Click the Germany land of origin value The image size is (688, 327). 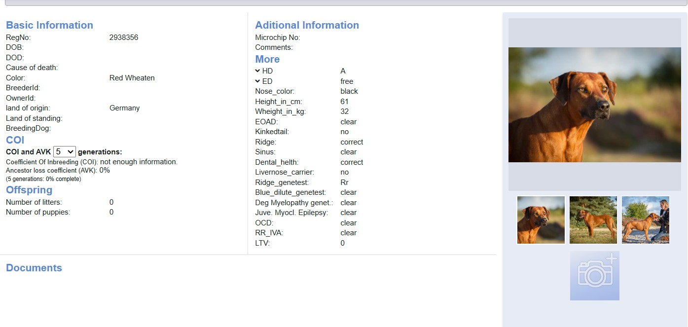pyautogui.click(x=124, y=108)
